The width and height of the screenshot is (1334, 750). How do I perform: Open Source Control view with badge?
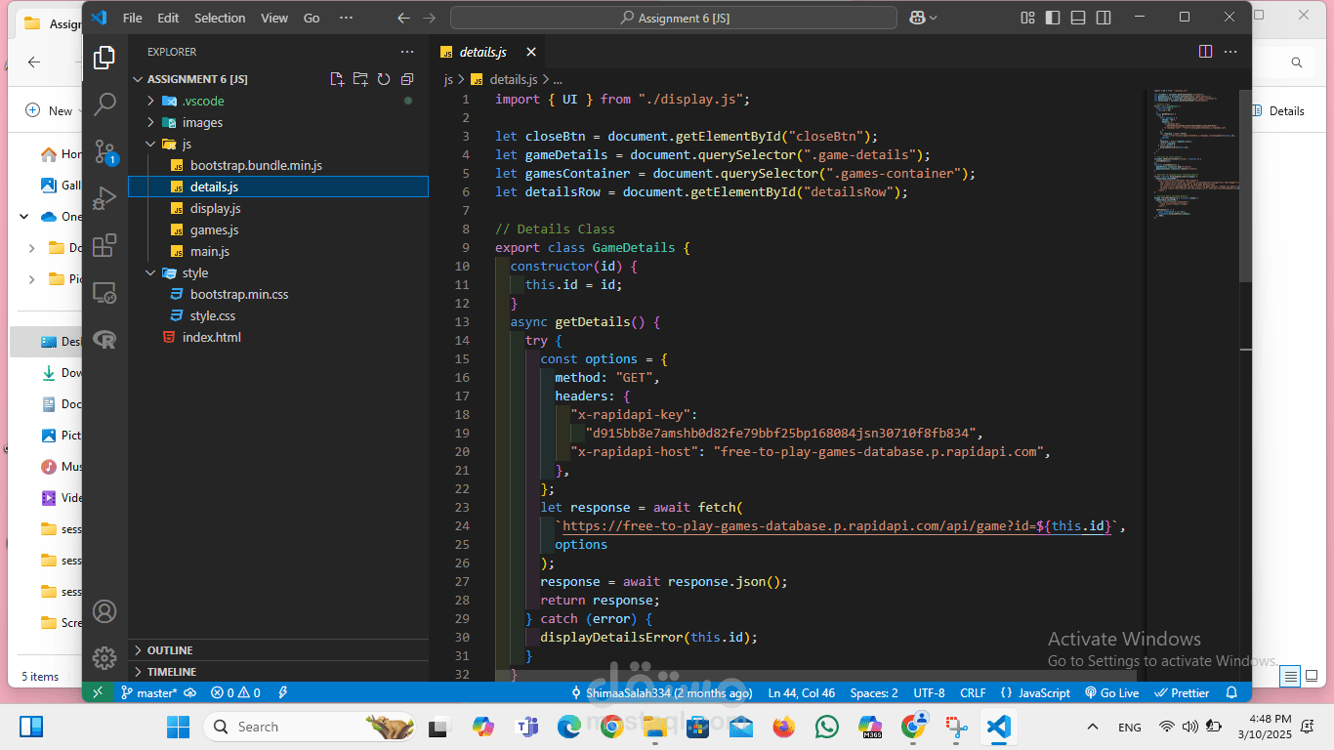pos(104,151)
